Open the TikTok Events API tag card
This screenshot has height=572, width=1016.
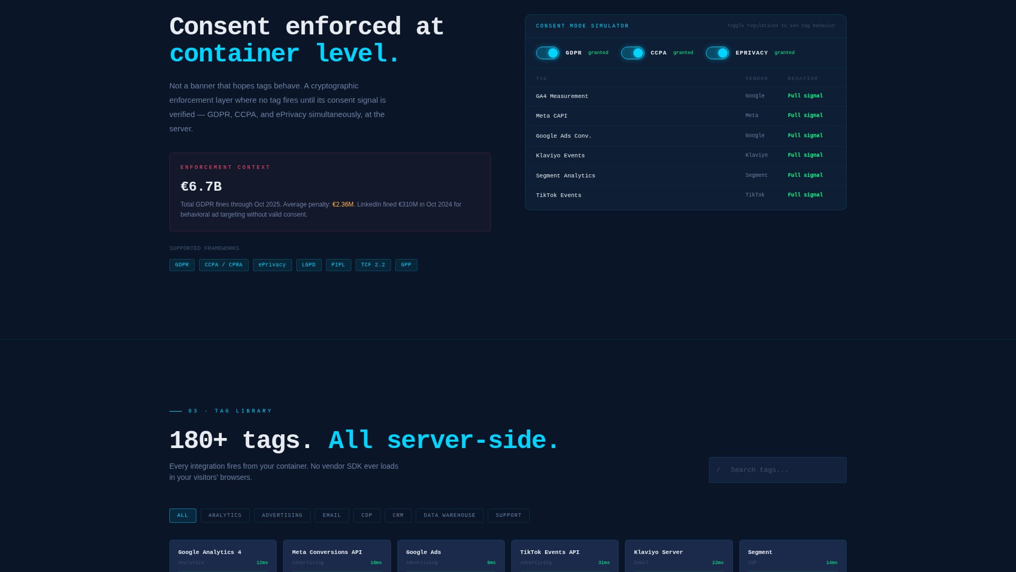pos(565,556)
